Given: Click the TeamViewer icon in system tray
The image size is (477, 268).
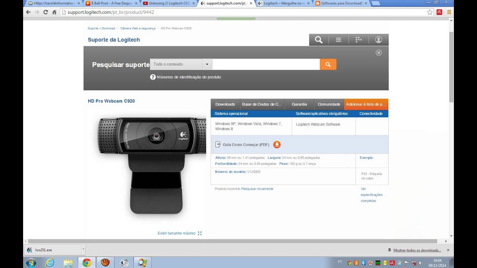Looking at the screenshot, I should [363, 263].
